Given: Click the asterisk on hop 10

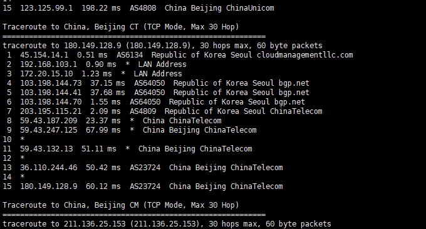Looking at the screenshot, I should pyautogui.click(x=23, y=140).
